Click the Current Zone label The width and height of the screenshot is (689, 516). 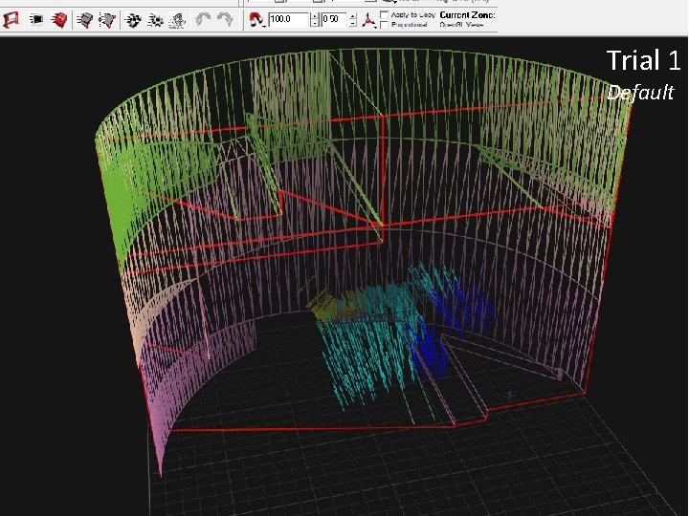point(467,15)
